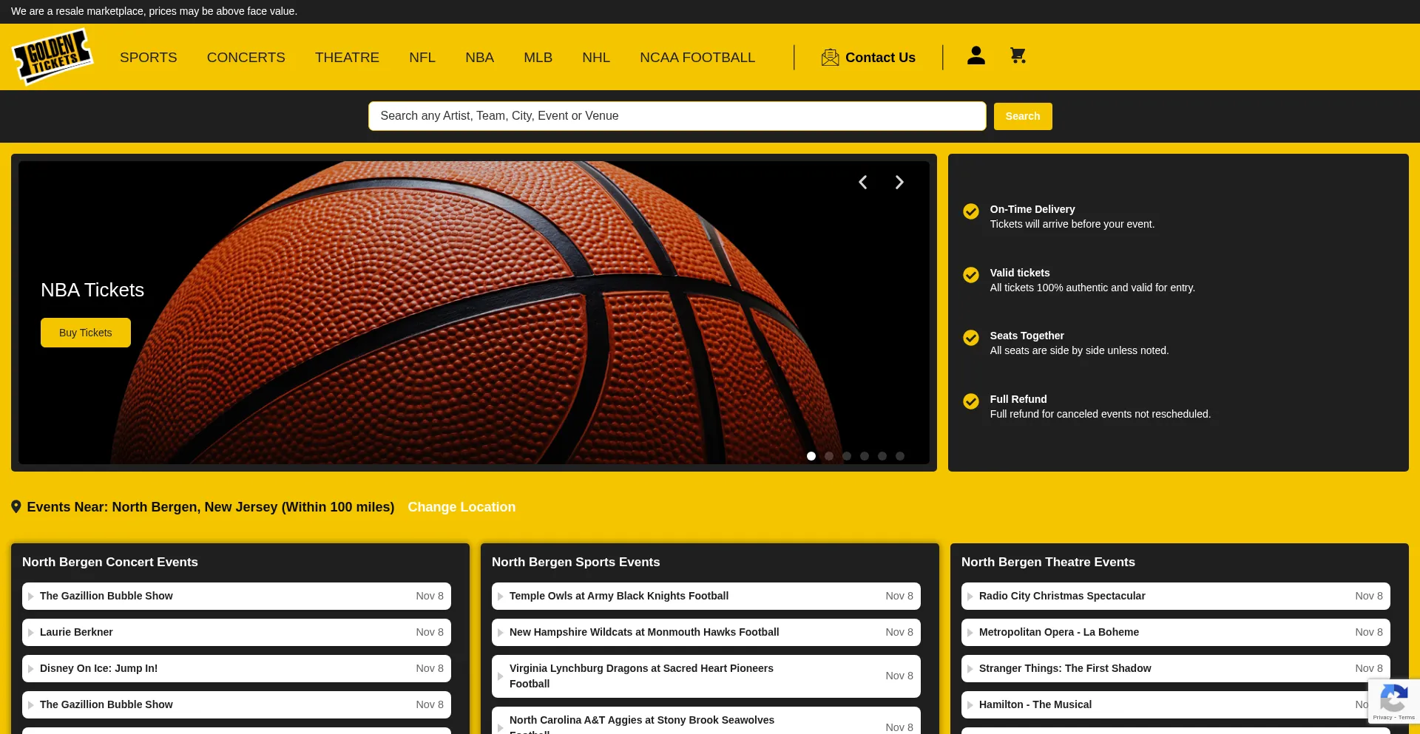Focus the artist and event search field
Image resolution: width=1420 pixels, height=734 pixels.
(x=677, y=116)
